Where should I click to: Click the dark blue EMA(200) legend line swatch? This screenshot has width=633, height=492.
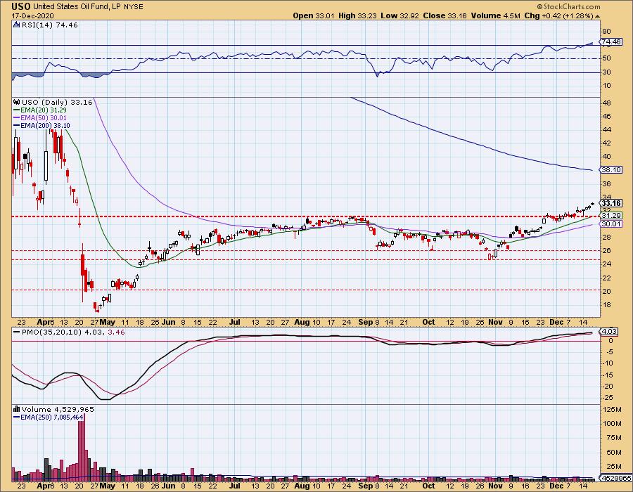[x=17, y=125]
